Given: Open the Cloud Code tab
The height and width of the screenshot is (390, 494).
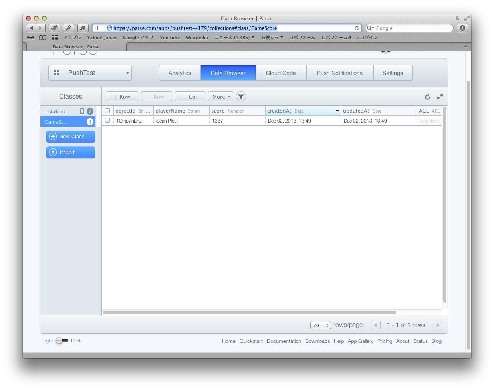Looking at the screenshot, I should click(x=281, y=73).
